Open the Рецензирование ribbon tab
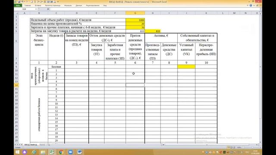This screenshot has width=276, height=155. (x=93, y=6)
